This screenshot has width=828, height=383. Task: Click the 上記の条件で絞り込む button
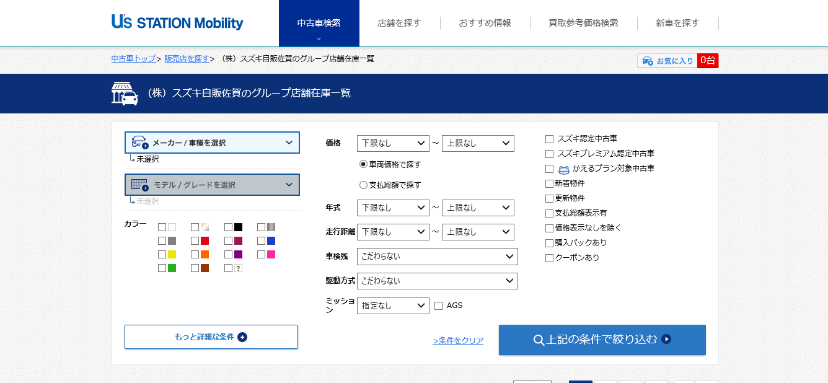[602, 340]
